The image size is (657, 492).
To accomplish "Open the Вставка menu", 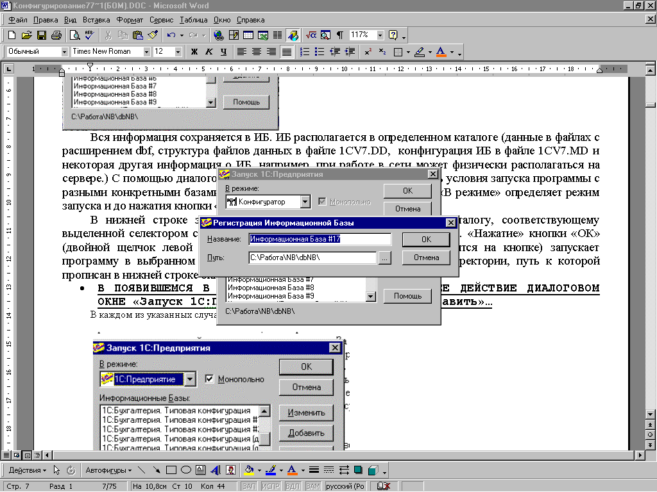I will 96,20.
